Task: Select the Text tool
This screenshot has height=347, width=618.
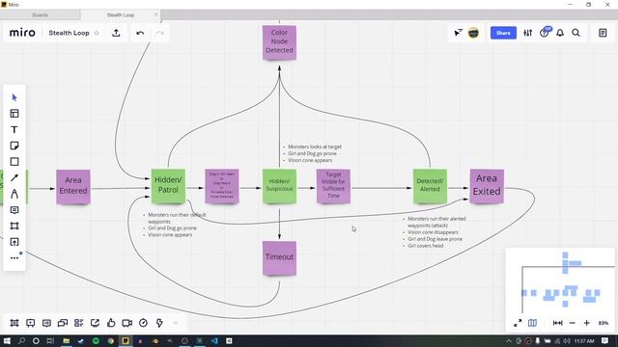Action: point(14,130)
